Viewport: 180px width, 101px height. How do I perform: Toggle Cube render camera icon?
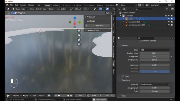coord(172,19)
